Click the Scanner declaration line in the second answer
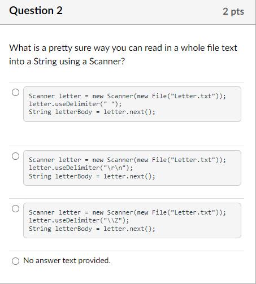 click(127, 160)
